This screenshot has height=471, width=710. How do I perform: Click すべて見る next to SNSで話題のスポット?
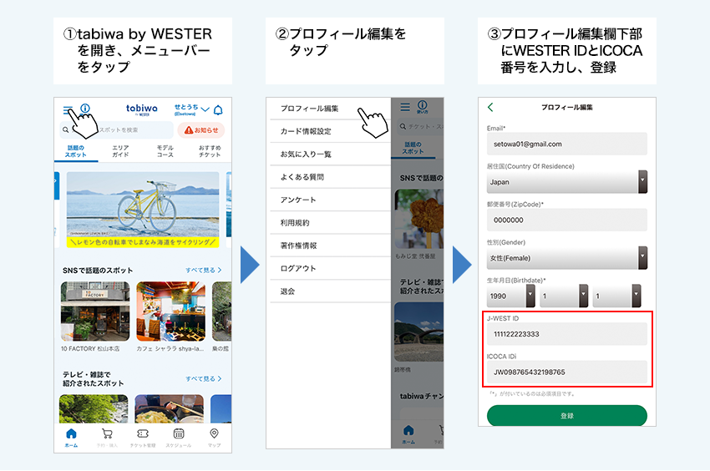(x=203, y=270)
